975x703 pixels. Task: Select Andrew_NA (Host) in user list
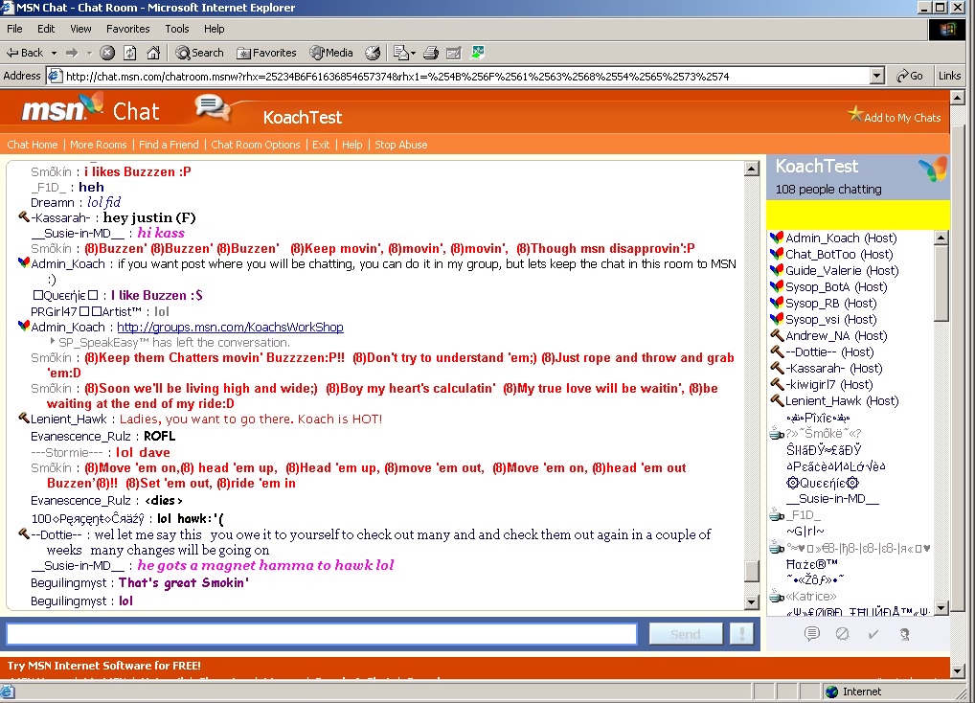coord(836,335)
